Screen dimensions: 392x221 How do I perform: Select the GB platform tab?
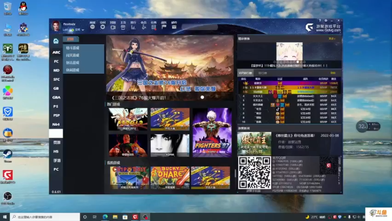point(56,88)
